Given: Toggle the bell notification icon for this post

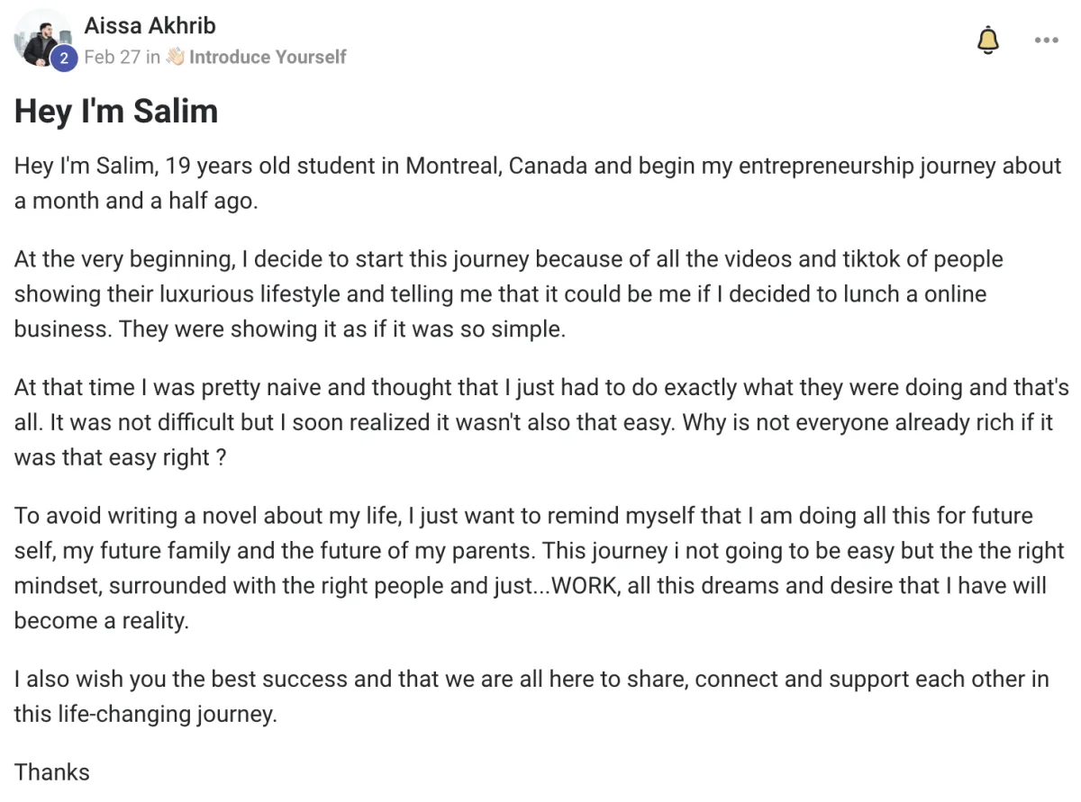Looking at the screenshot, I should coord(988,41).
